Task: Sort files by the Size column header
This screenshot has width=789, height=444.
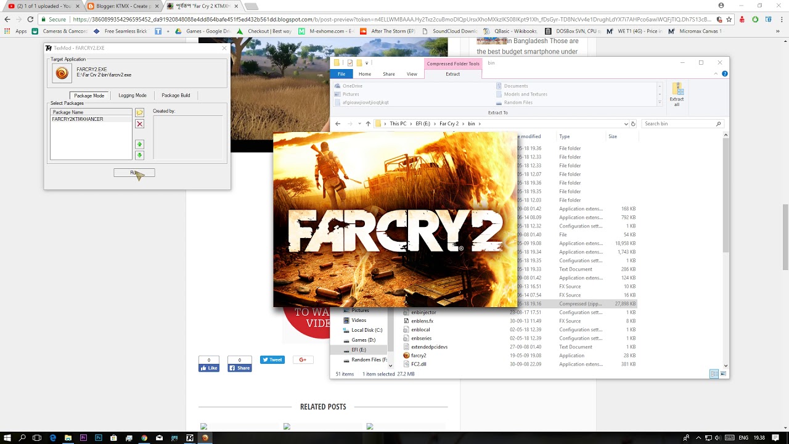Action: click(x=622, y=136)
